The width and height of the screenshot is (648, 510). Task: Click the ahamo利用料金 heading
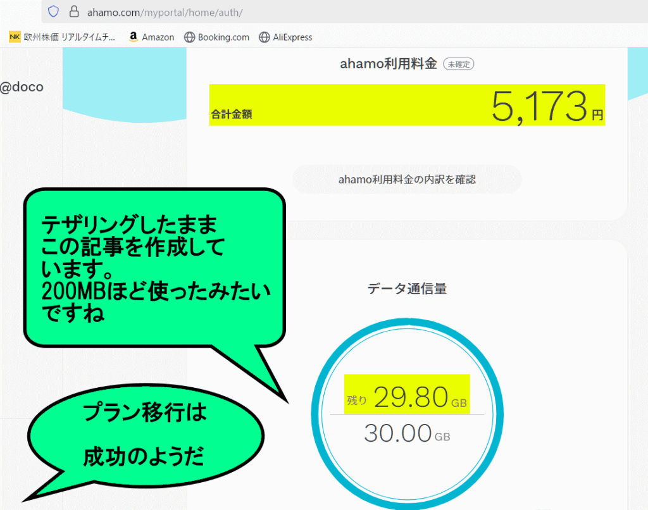[x=388, y=64]
